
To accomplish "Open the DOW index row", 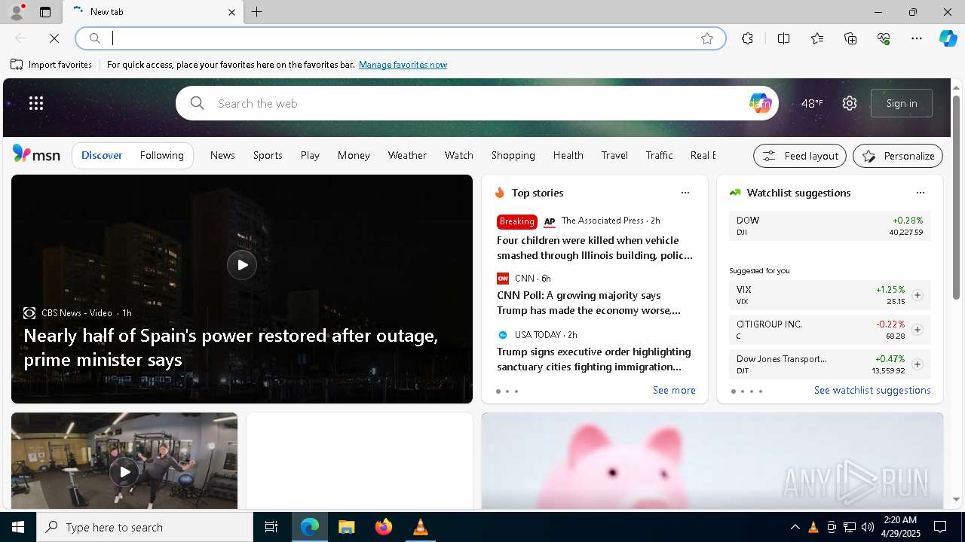I will coord(830,226).
